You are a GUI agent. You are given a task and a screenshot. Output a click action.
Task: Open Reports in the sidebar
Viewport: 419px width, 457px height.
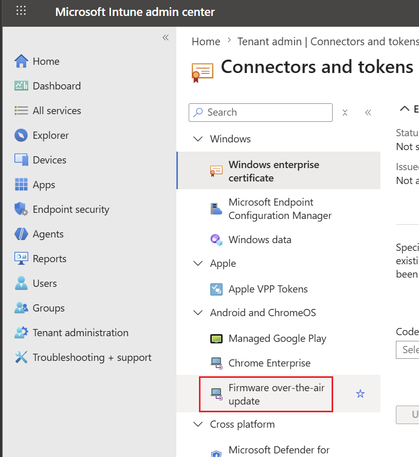[49, 259]
